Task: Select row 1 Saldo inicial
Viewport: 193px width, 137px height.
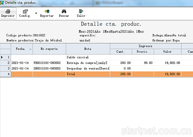Action: pos(96,57)
